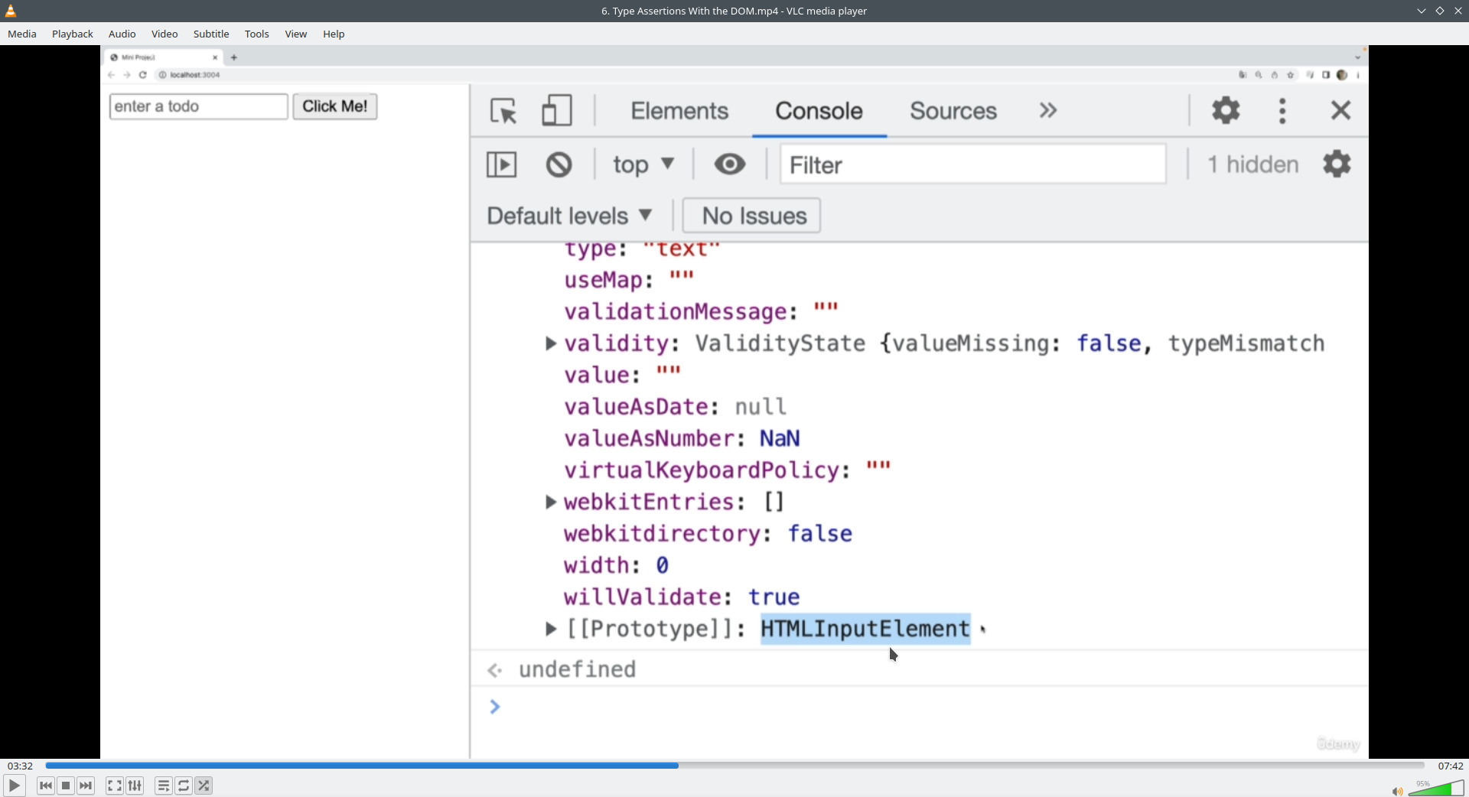Image resolution: width=1469 pixels, height=797 pixels.
Task: Open extended settings (equalizer sliders icon)
Action: 135,786
